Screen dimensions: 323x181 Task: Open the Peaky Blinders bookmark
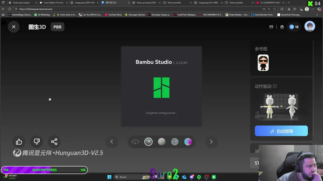click(x=237, y=15)
